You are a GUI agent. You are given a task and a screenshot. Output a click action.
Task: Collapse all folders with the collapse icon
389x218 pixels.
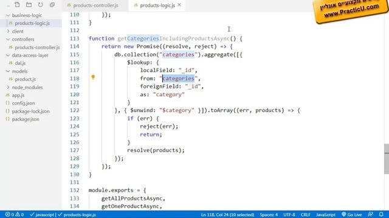(52, 5)
